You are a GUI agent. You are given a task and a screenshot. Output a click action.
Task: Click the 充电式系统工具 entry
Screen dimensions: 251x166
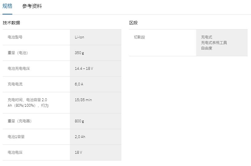tap(214, 43)
